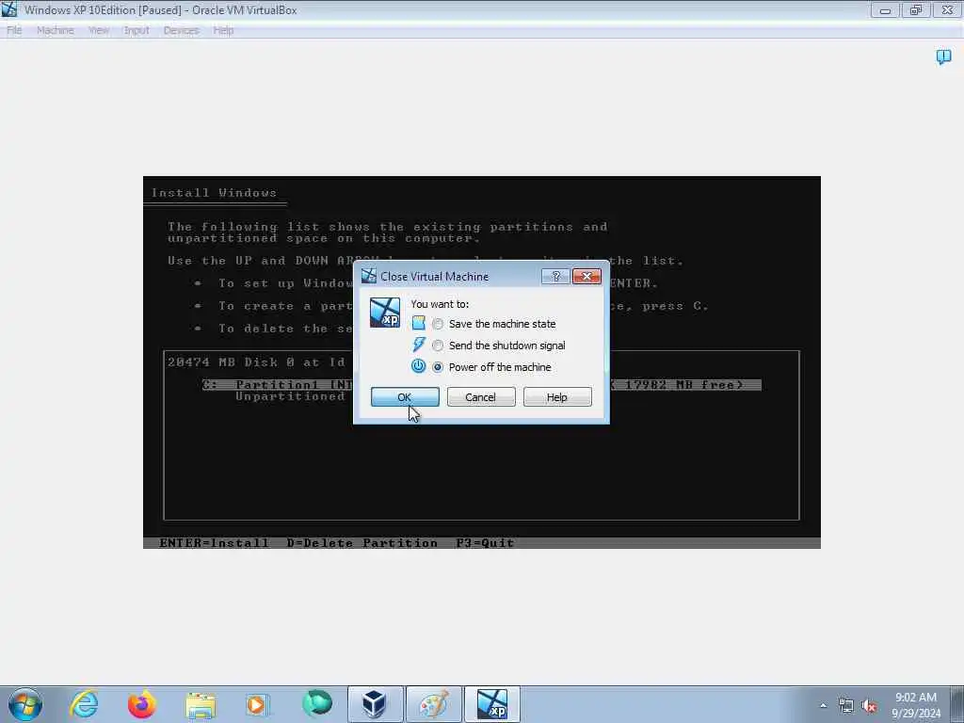This screenshot has height=723, width=964.
Task: Click the 20474 MB Disk 0 line
Action: tap(256, 362)
